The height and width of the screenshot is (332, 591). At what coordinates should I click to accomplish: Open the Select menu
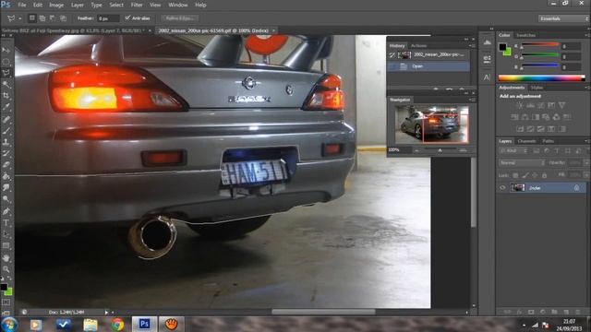pyautogui.click(x=116, y=5)
